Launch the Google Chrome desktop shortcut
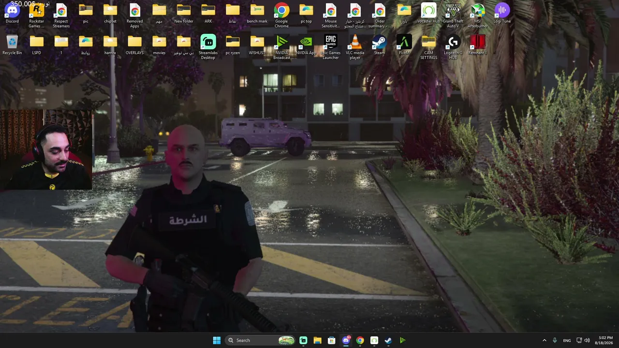 281,15
